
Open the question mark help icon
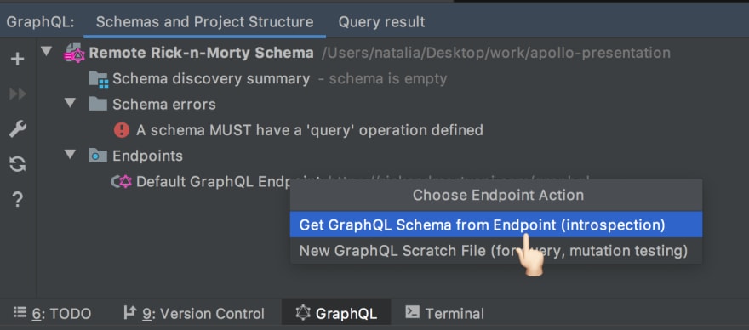coord(18,200)
